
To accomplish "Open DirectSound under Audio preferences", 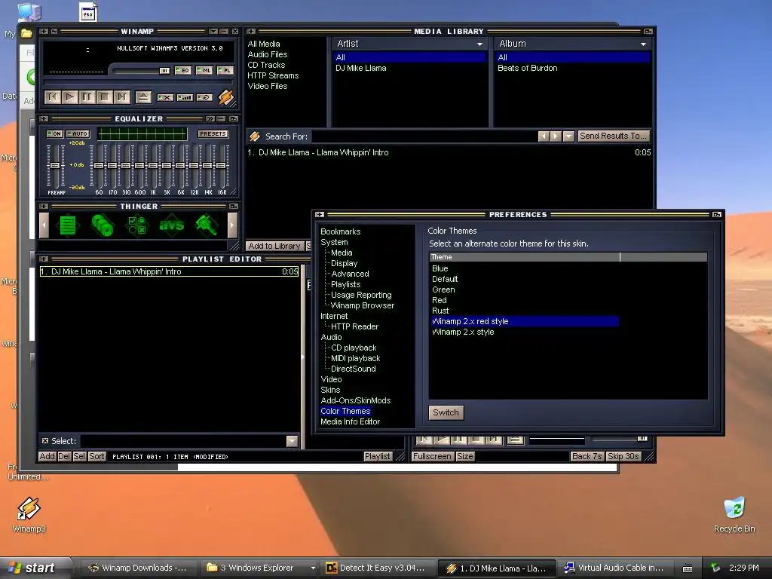I will 353,369.
